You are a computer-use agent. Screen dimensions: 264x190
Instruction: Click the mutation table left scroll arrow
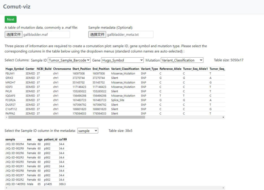point(7,117)
